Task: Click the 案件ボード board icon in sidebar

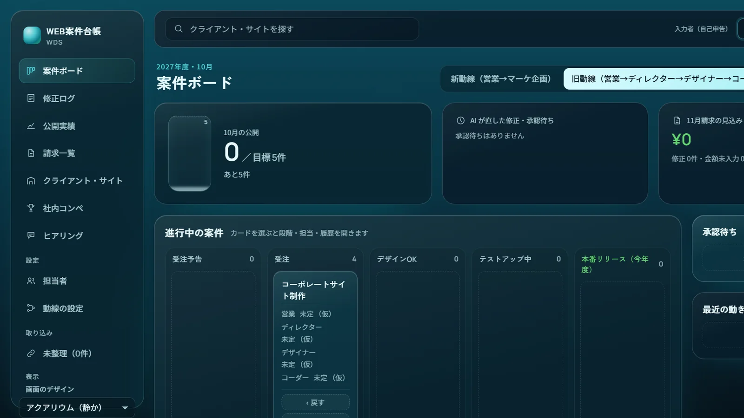Action: [x=31, y=71]
